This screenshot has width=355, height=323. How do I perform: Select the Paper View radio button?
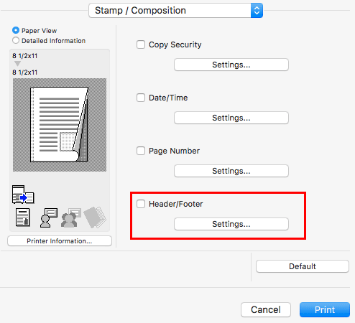point(16,30)
